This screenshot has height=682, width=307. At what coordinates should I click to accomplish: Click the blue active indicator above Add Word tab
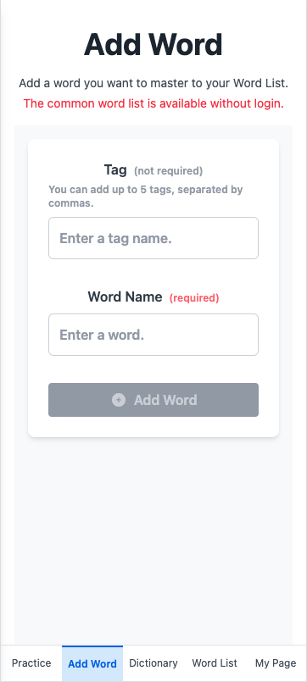(x=92, y=646)
